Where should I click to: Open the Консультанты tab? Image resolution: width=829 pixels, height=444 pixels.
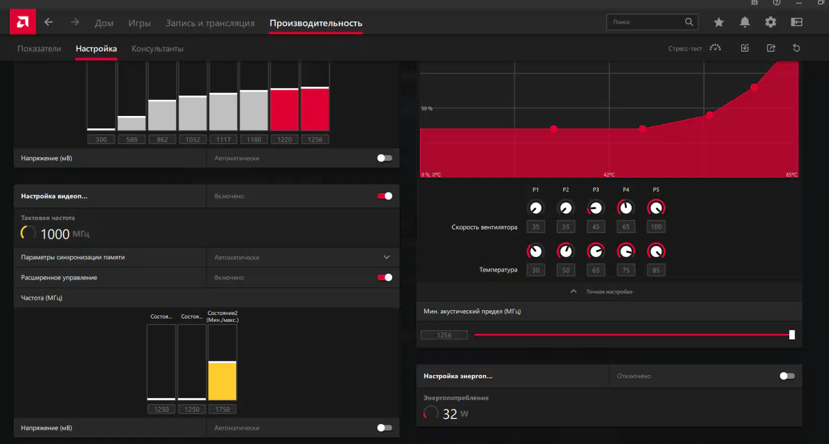pos(157,49)
